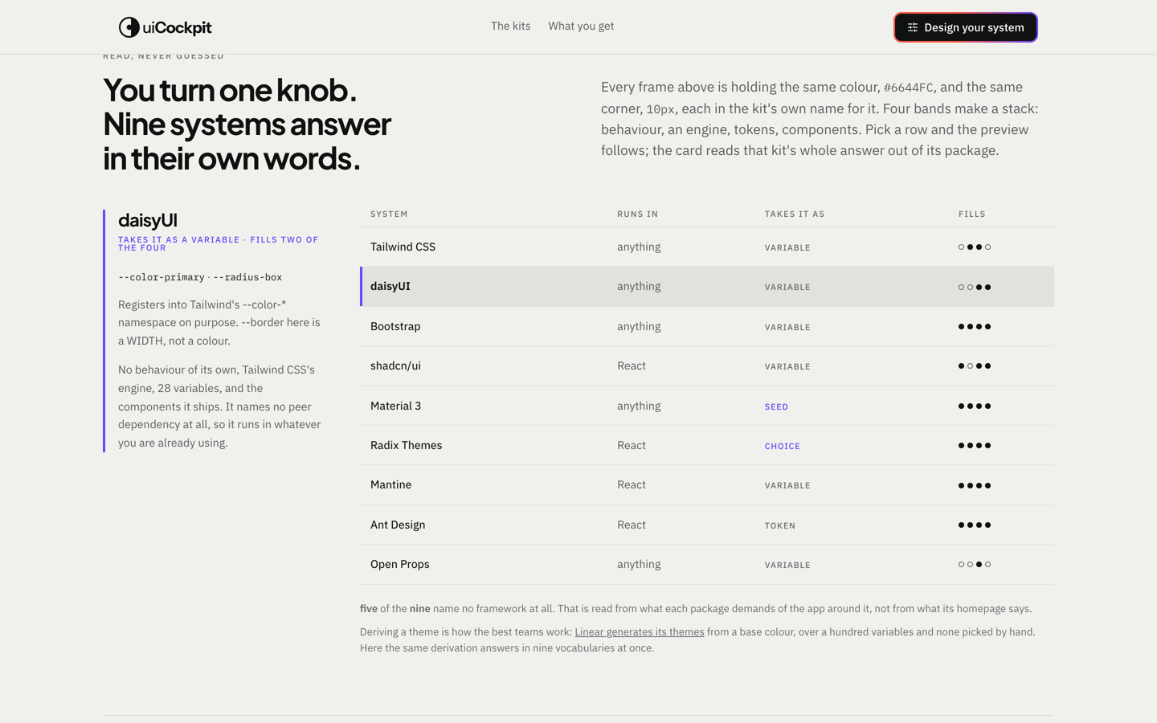This screenshot has height=723, width=1157.
Task: Click the uiCockpit logo icon
Action: point(129,27)
